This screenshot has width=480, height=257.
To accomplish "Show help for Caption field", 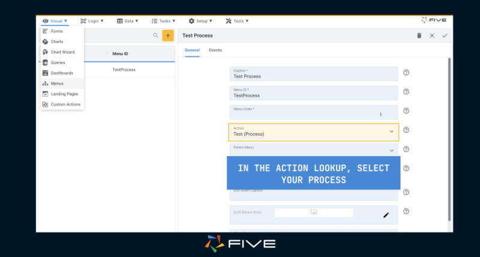I will (x=406, y=73).
